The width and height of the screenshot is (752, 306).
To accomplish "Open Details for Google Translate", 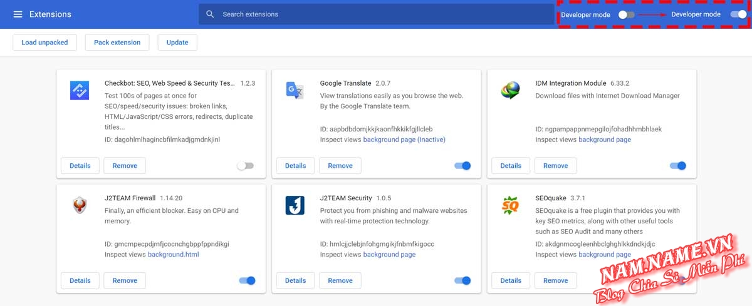I will pos(295,166).
